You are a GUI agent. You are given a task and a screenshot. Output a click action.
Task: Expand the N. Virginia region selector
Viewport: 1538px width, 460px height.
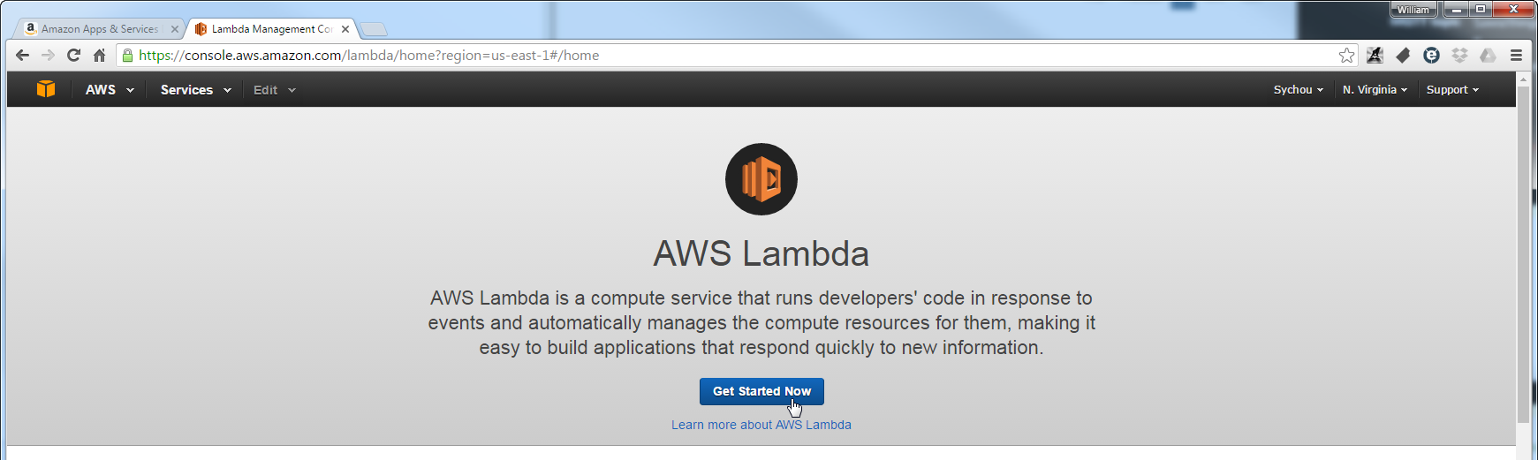[x=1375, y=90]
